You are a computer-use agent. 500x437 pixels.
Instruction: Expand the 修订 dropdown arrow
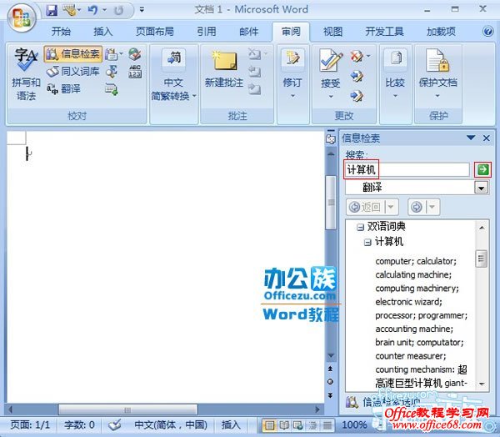click(292, 96)
